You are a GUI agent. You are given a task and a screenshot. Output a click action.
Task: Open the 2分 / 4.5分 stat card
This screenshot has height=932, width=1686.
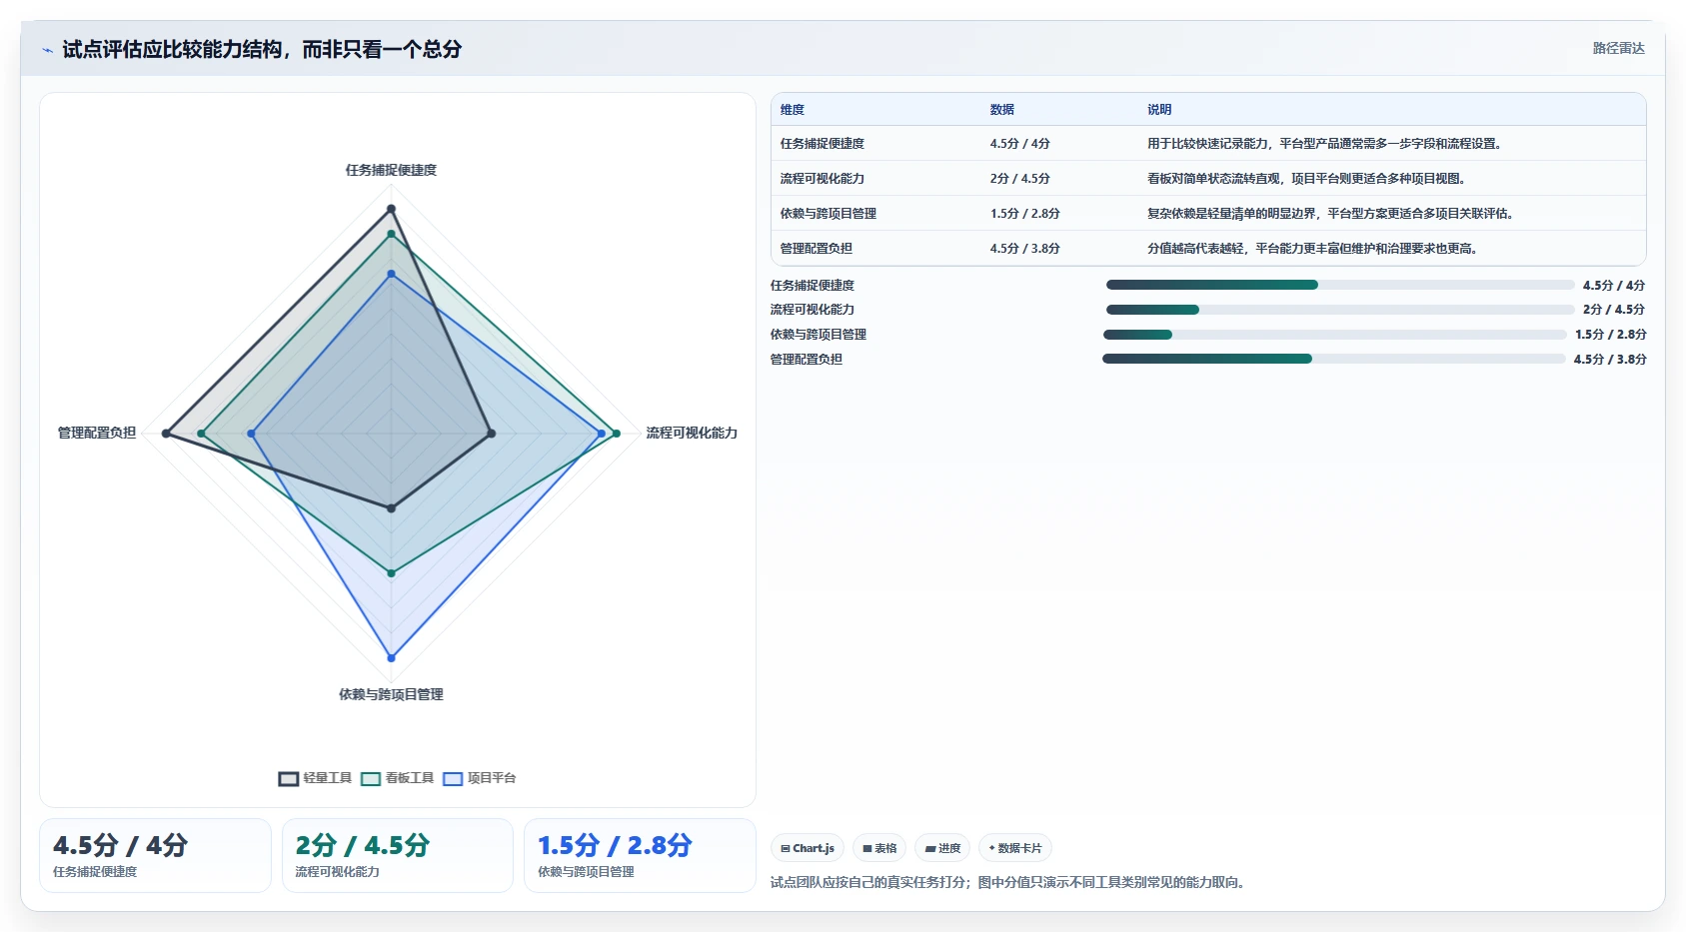pyautogui.click(x=398, y=856)
